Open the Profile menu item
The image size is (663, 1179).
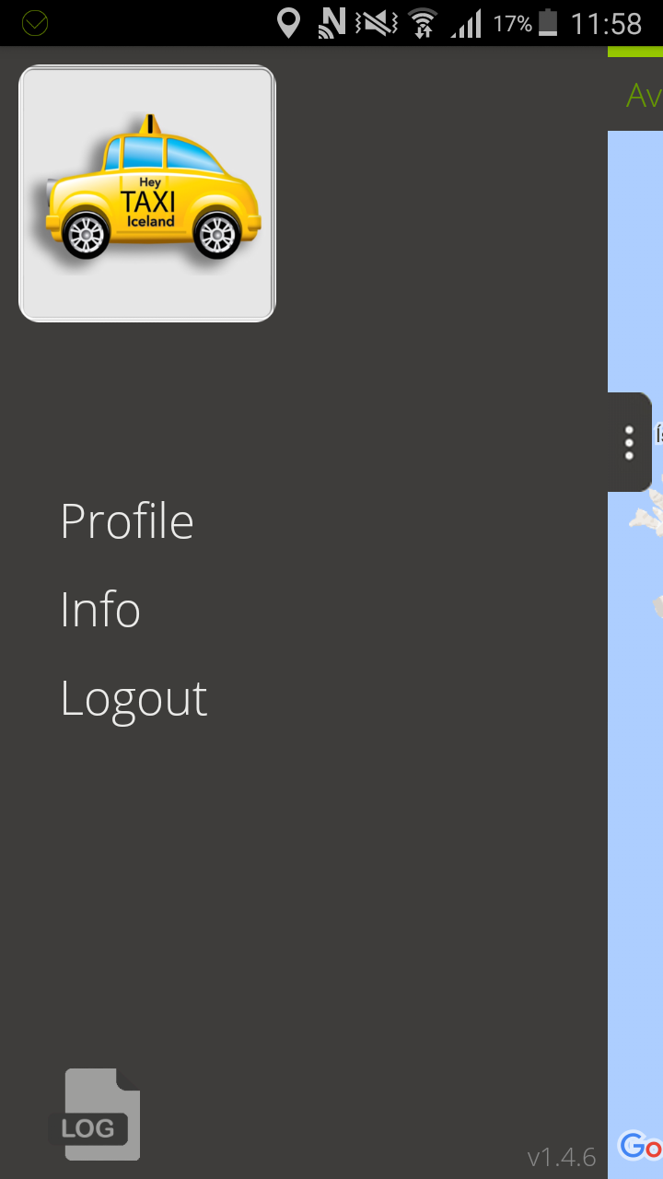[x=127, y=521]
